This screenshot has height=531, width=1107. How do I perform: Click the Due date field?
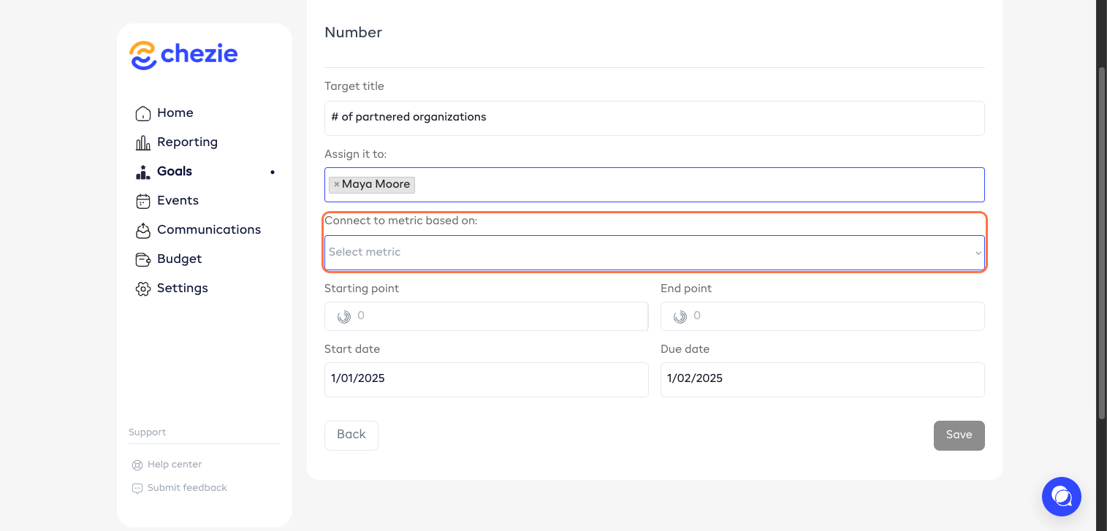coord(822,379)
